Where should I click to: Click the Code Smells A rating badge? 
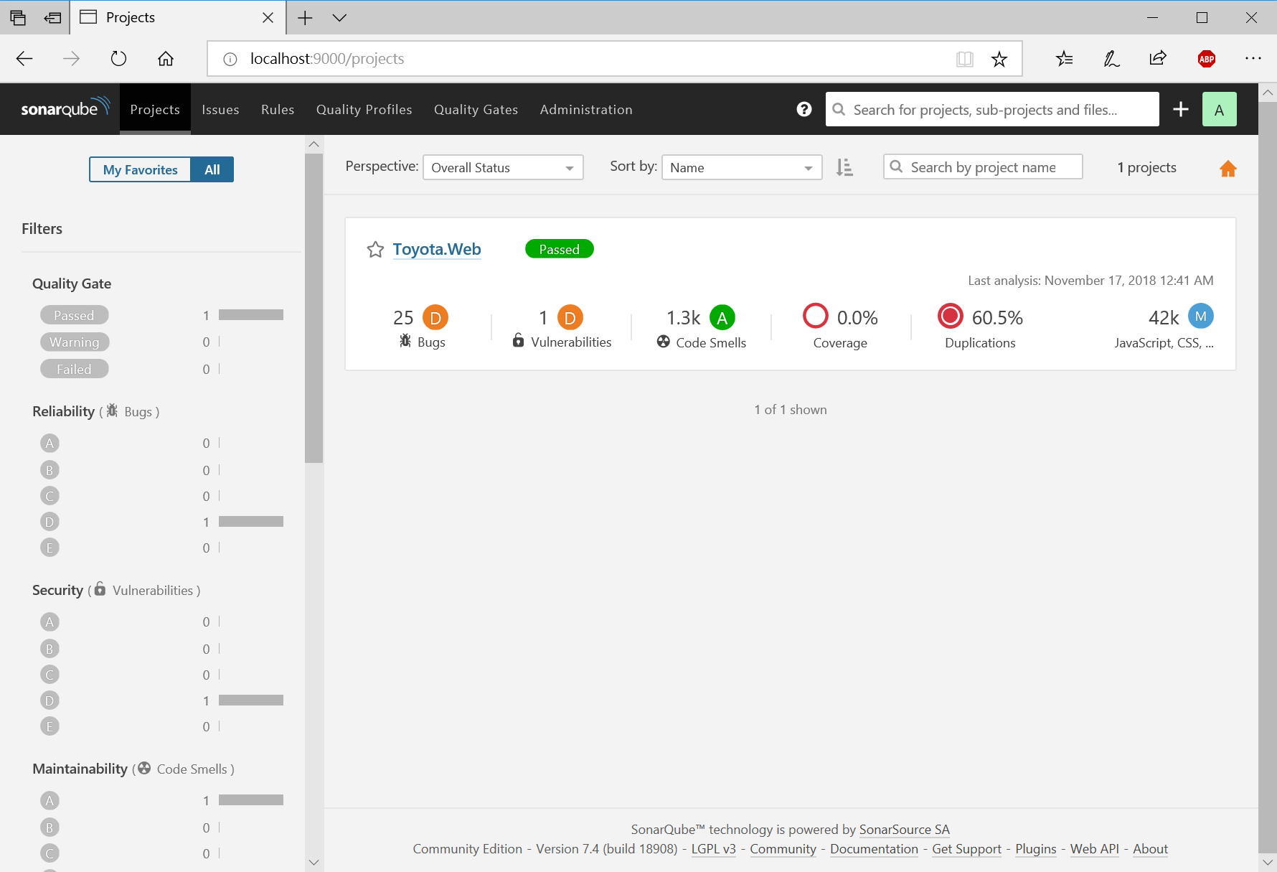pos(722,317)
